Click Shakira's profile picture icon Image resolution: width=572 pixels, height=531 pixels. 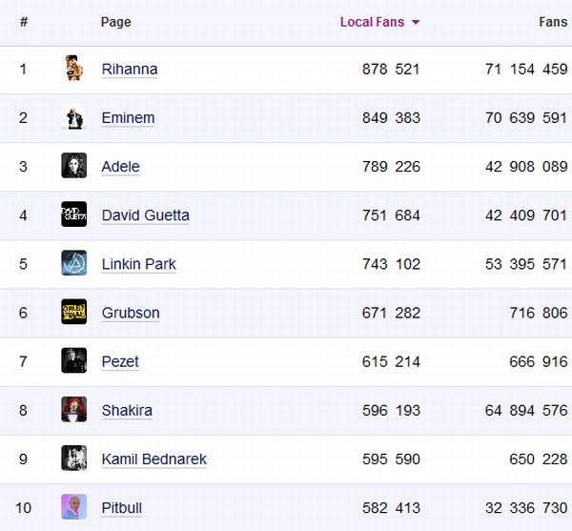click(x=74, y=410)
